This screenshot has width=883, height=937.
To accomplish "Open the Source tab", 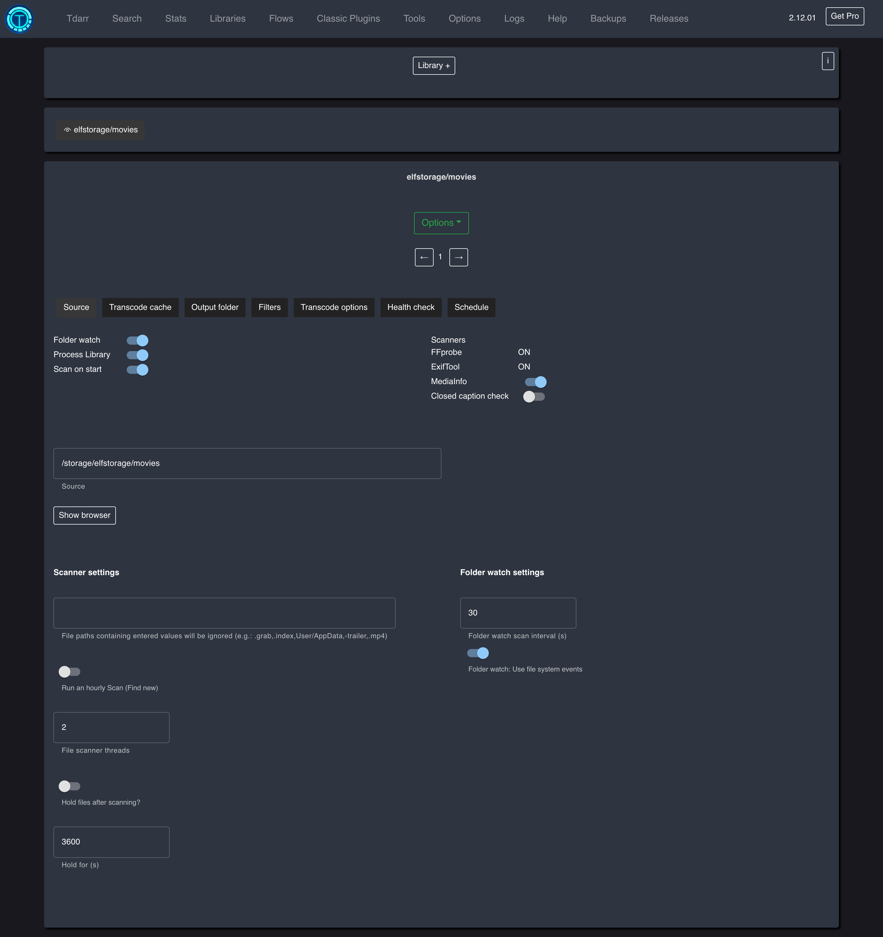I will pyautogui.click(x=76, y=307).
